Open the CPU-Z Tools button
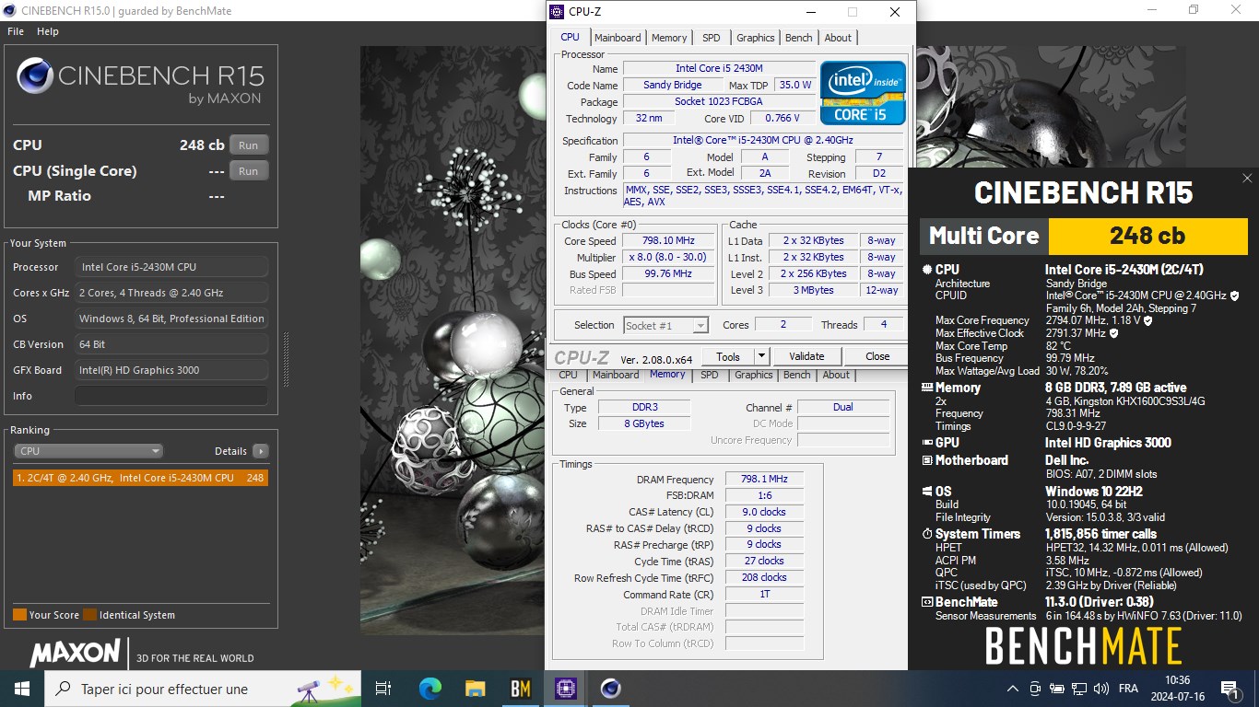1259x707 pixels. [728, 356]
